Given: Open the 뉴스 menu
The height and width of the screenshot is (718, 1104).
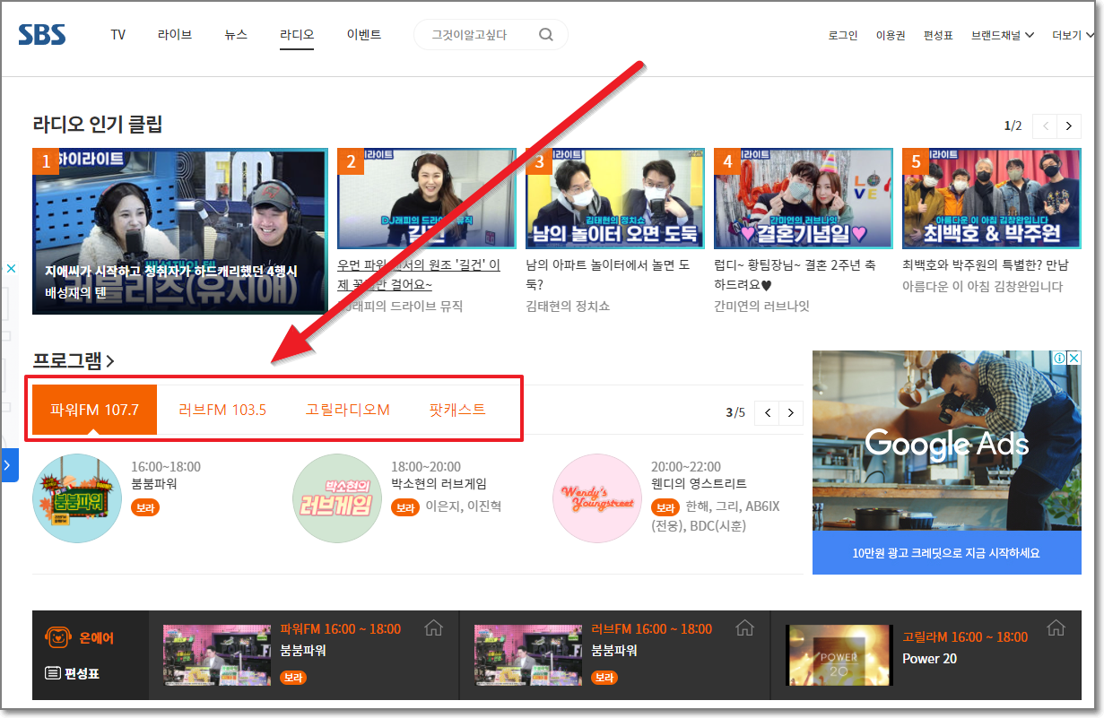Looking at the screenshot, I should [236, 35].
